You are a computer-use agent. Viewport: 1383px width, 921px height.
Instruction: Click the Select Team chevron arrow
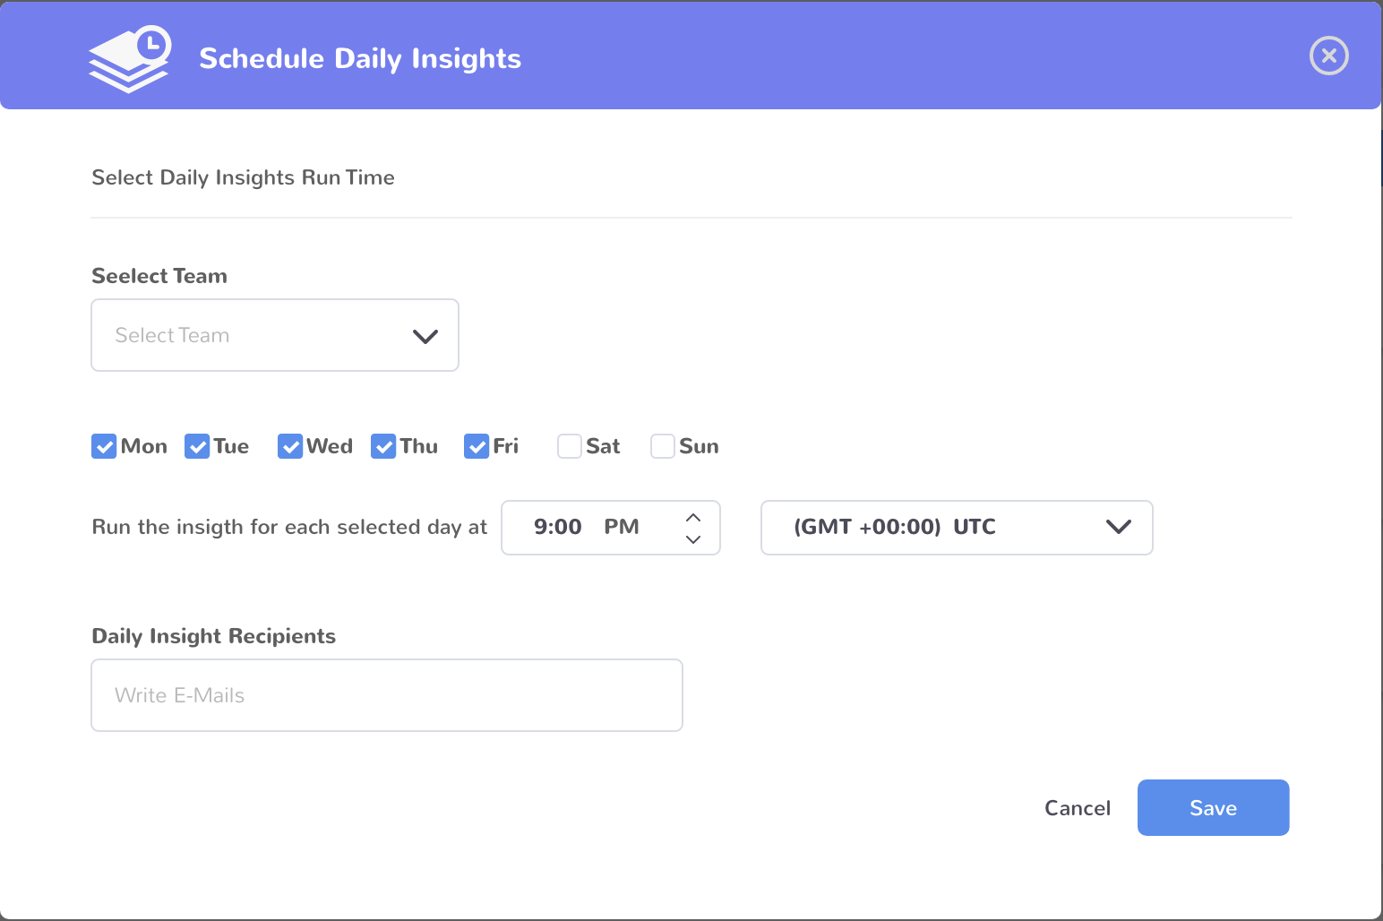pos(425,336)
